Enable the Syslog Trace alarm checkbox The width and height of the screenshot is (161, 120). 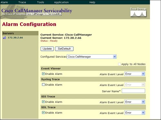tap(43, 84)
